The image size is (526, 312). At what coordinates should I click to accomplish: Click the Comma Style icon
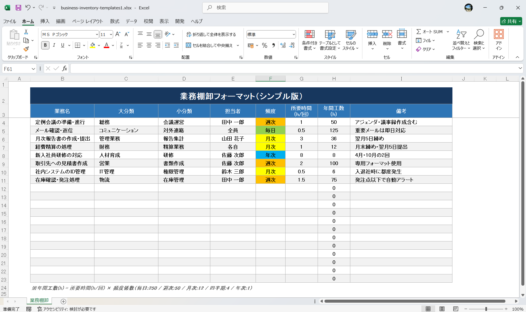pyautogui.click(x=273, y=46)
